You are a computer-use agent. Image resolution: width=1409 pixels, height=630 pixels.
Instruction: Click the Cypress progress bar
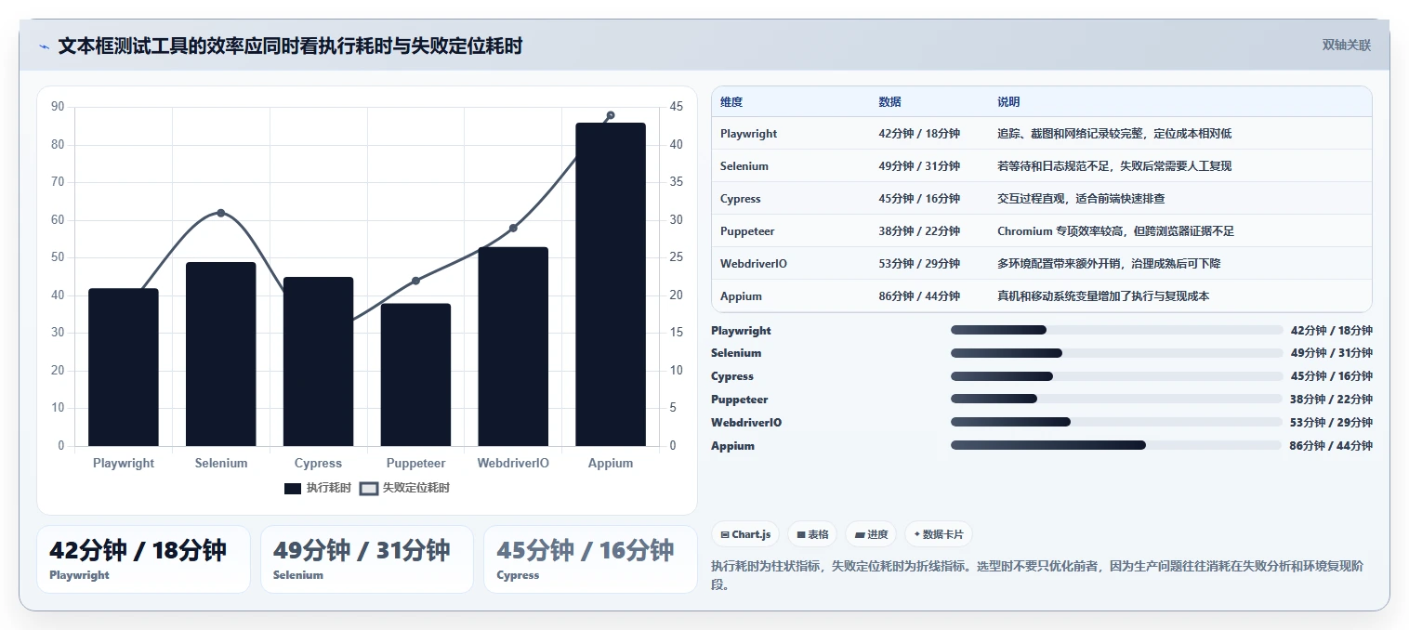pyautogui.click(x=1116, y=376)
